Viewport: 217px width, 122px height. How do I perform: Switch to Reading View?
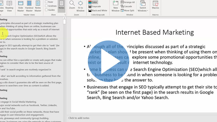click(x=9, y=6)
